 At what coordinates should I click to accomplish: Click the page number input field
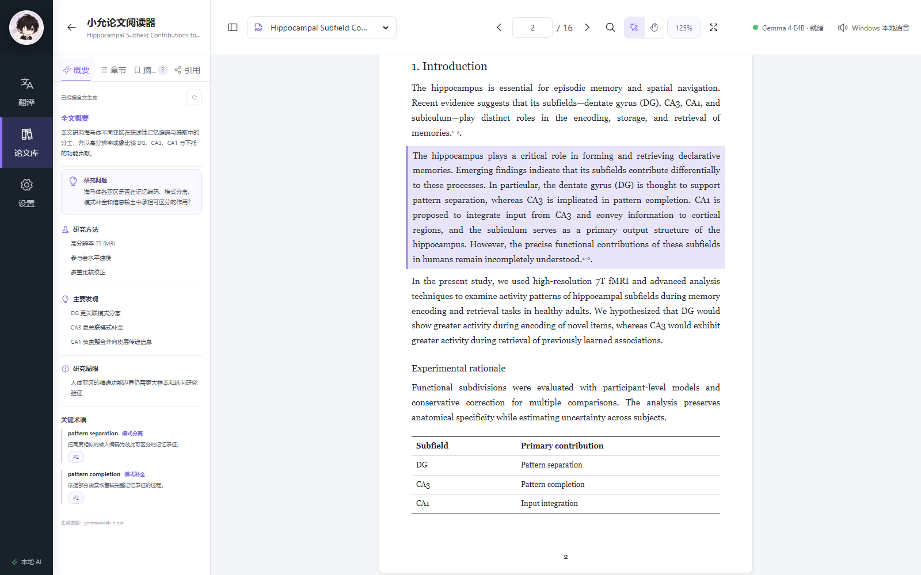(x=532, y=28)
